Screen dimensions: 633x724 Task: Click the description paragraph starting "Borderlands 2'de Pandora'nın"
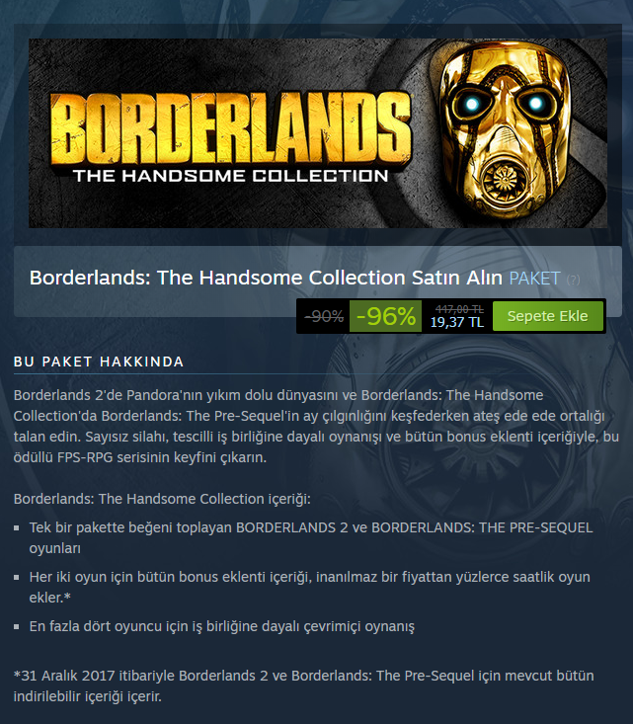316,426
